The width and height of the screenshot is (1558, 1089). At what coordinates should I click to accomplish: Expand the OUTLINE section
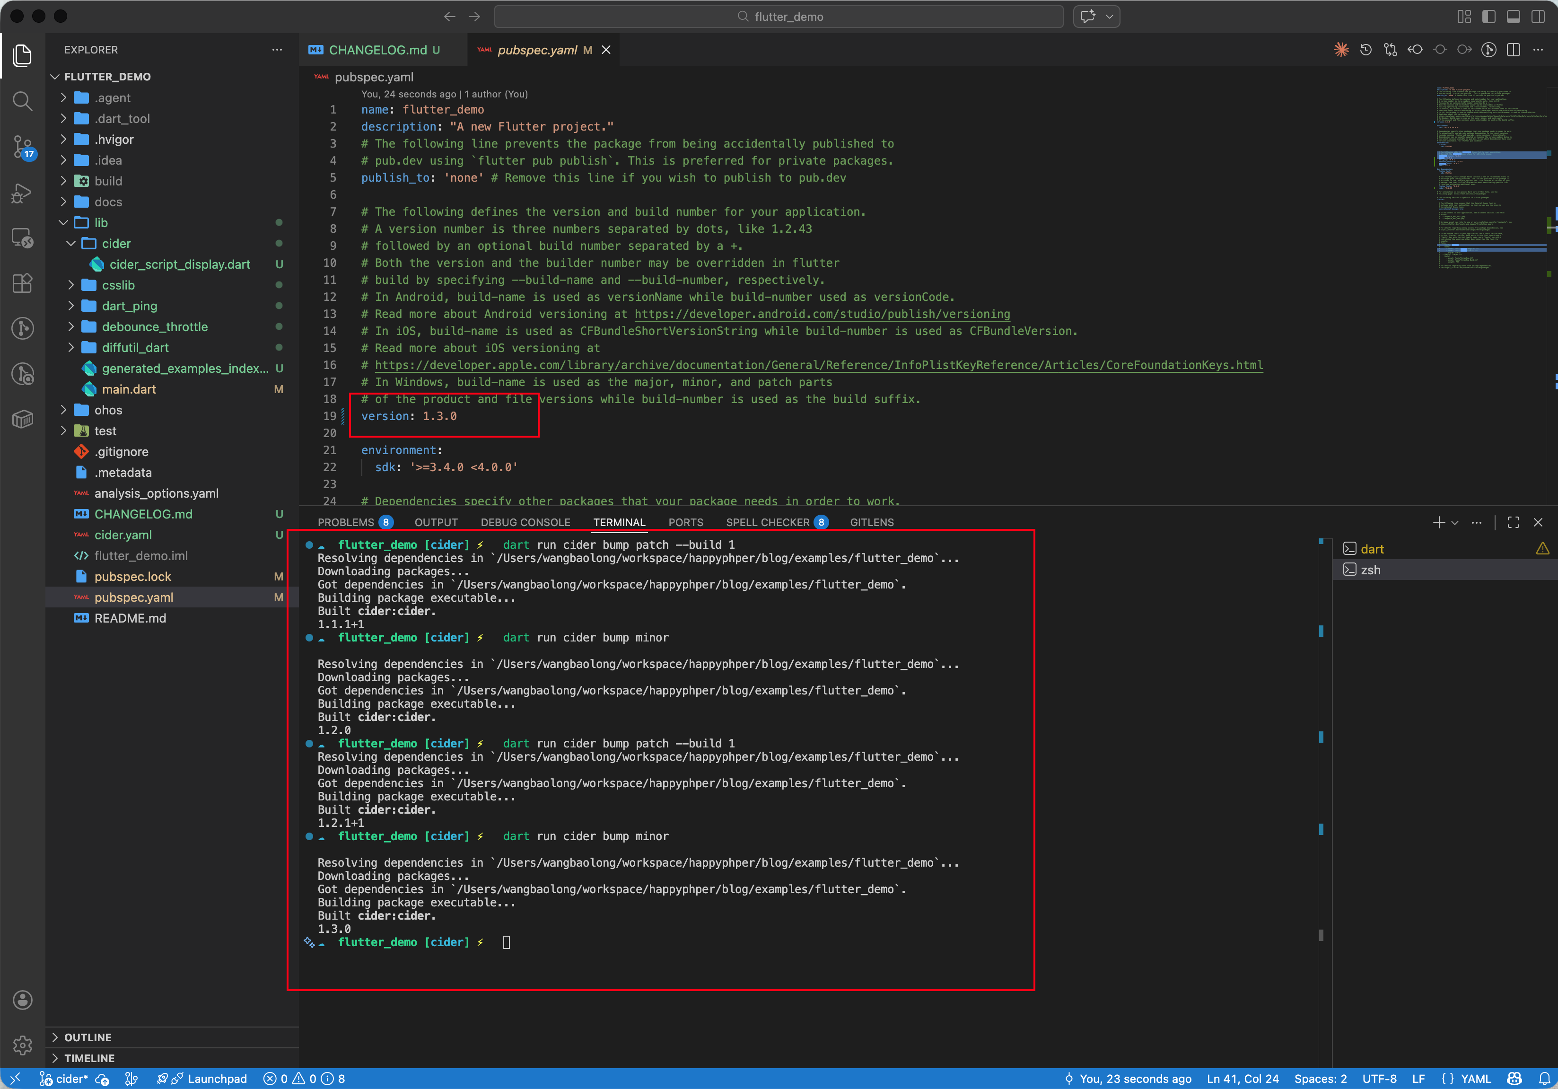tap(88, 1037)
